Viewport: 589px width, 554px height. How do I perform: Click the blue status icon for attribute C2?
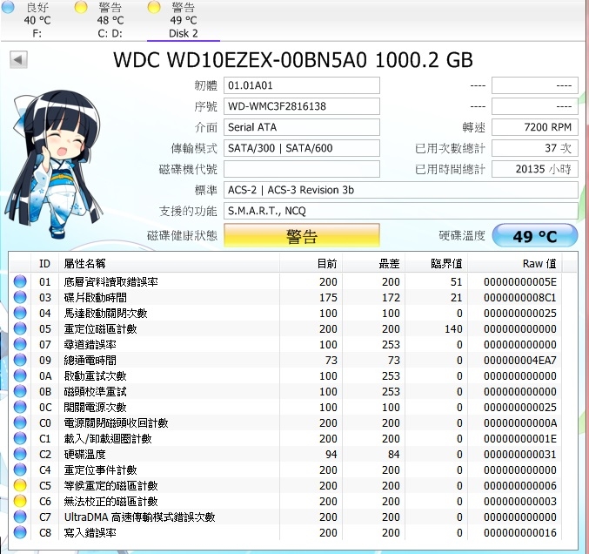(x=20, y=454)
